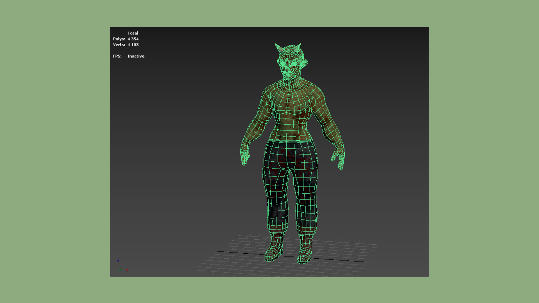Click the red X axis label on the gizmo
Viewport: 539px width, 303px height.
(127, 270)
